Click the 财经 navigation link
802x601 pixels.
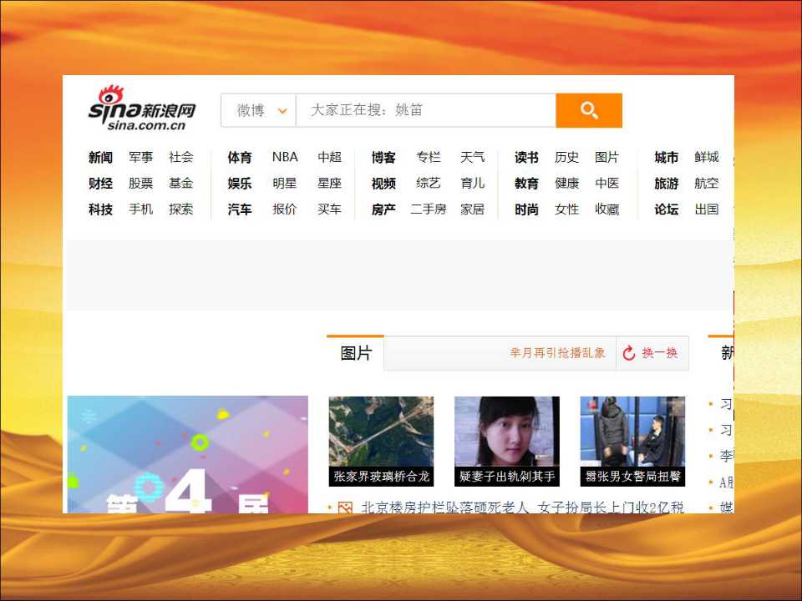100,183
